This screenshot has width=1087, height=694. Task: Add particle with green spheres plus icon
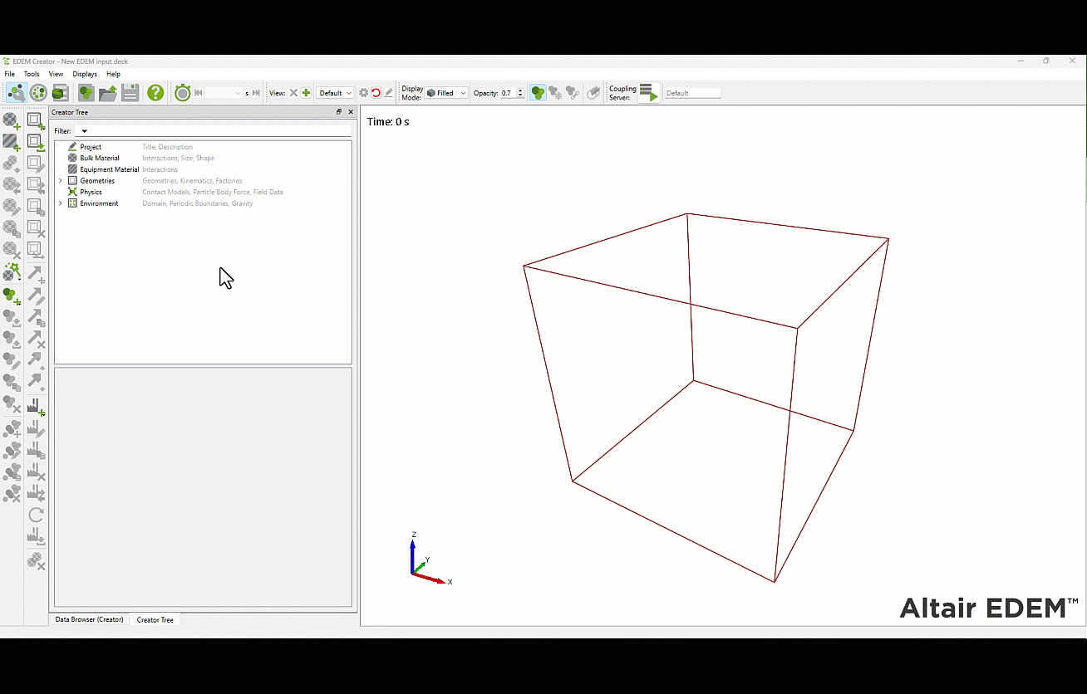12,296
